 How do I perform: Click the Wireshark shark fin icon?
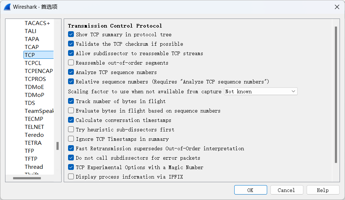[7, 7]
